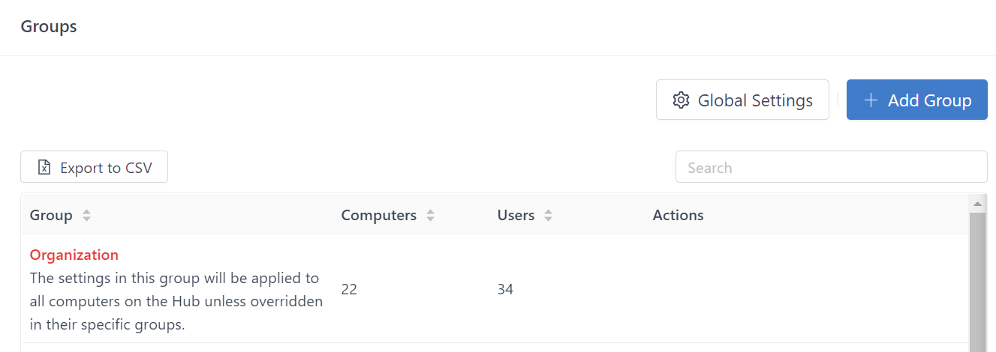
Task: Sort using arrows beside Users header
Action: point(548,216)
